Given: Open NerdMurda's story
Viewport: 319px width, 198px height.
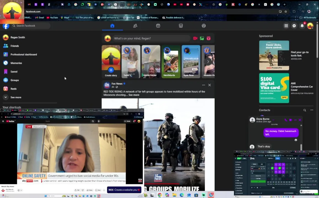Looking at the screenshot, I should (171, 62).
